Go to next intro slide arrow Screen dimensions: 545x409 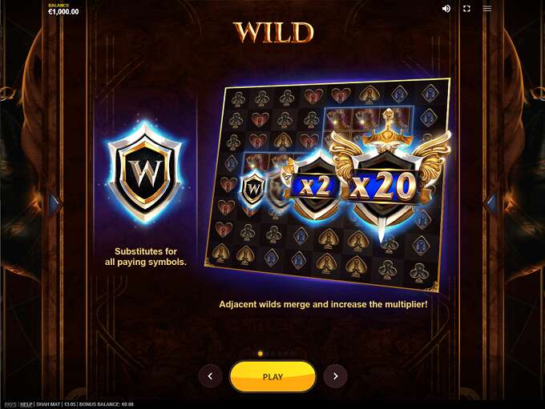click(335, 376)
